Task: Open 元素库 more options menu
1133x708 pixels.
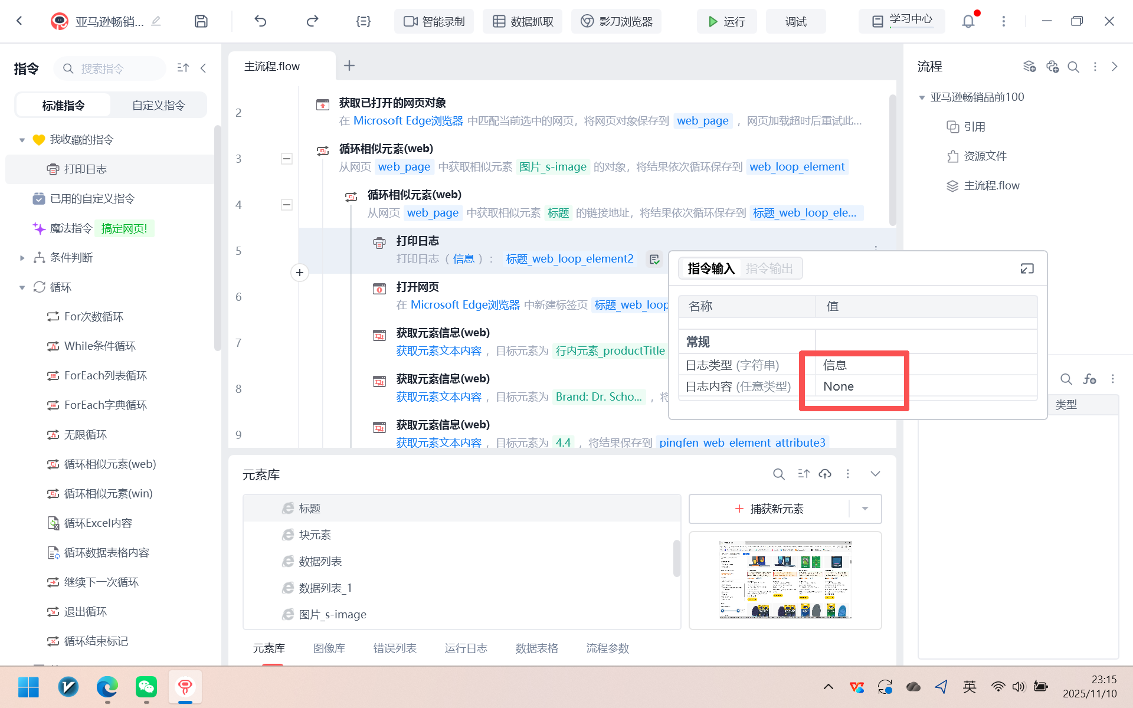Action: coord(848,474)
